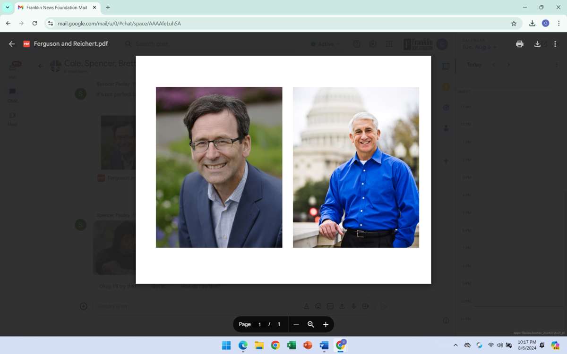
Task: Open Chrome's three-dot menu
Action: click(x=559, y=23)
